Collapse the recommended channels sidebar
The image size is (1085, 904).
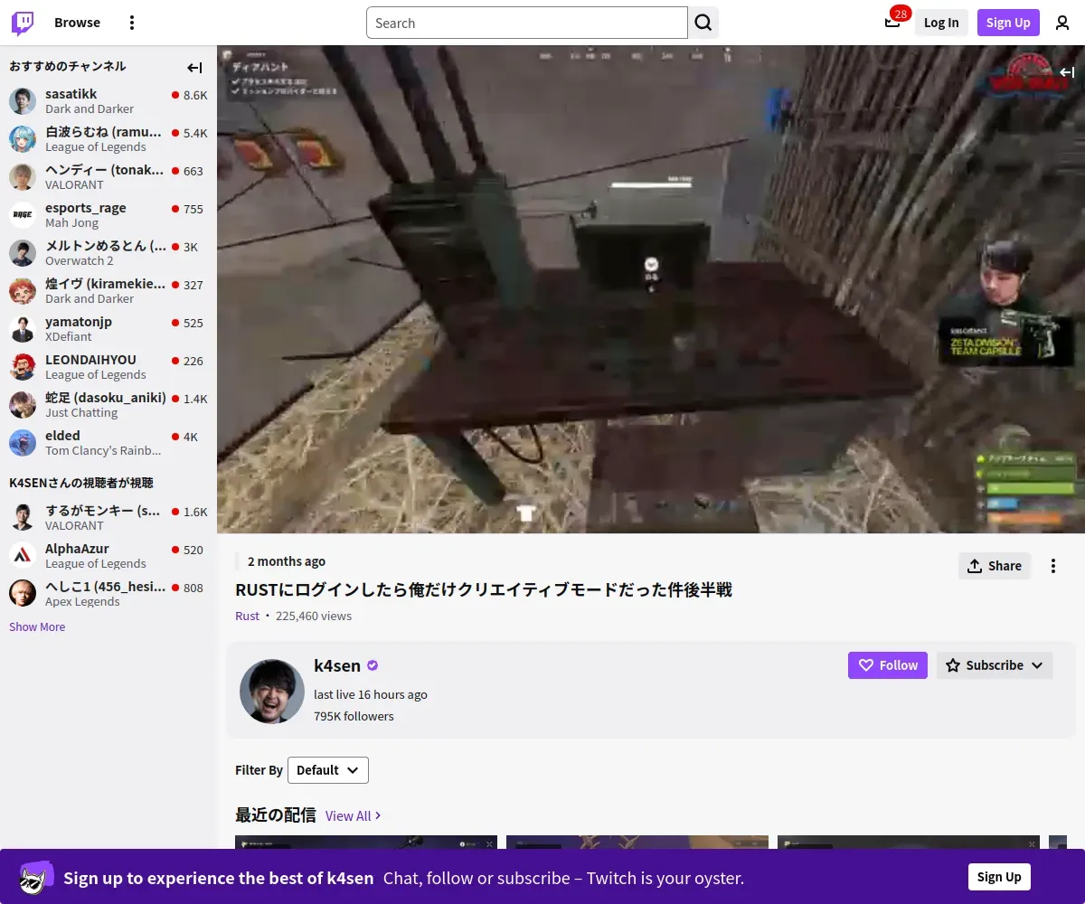[194, 68]
